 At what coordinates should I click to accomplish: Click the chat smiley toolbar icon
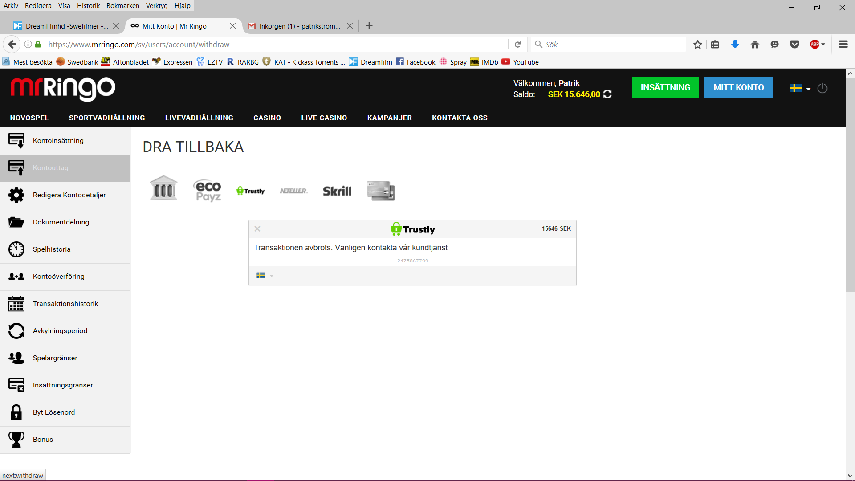point(775,44)
